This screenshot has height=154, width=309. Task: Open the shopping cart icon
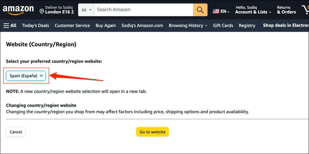305,10
